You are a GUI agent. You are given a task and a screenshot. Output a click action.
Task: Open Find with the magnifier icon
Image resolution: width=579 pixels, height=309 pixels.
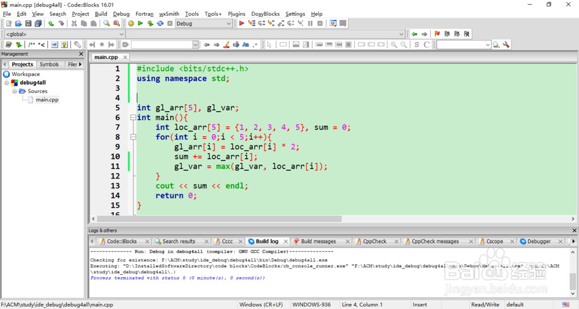click(107, 23)
